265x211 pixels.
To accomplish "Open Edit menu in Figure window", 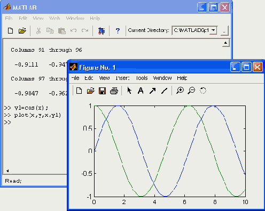I will 89,78.
